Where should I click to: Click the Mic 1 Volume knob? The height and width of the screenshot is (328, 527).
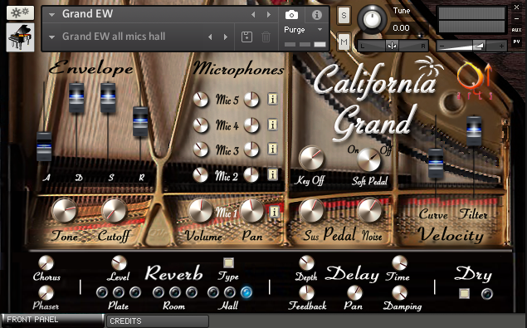click(x=201, y=211)
